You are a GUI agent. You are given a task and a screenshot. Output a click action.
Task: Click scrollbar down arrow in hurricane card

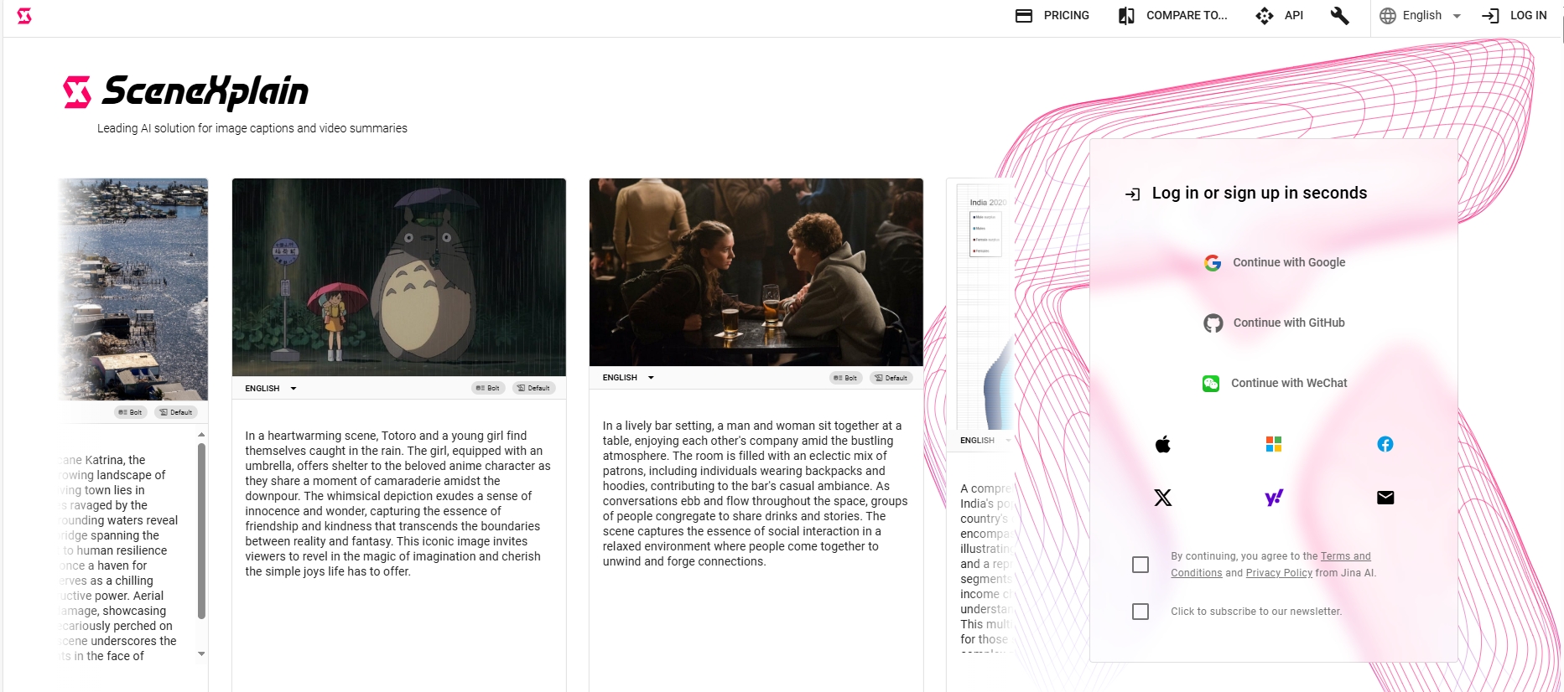(x=201, y=653)
